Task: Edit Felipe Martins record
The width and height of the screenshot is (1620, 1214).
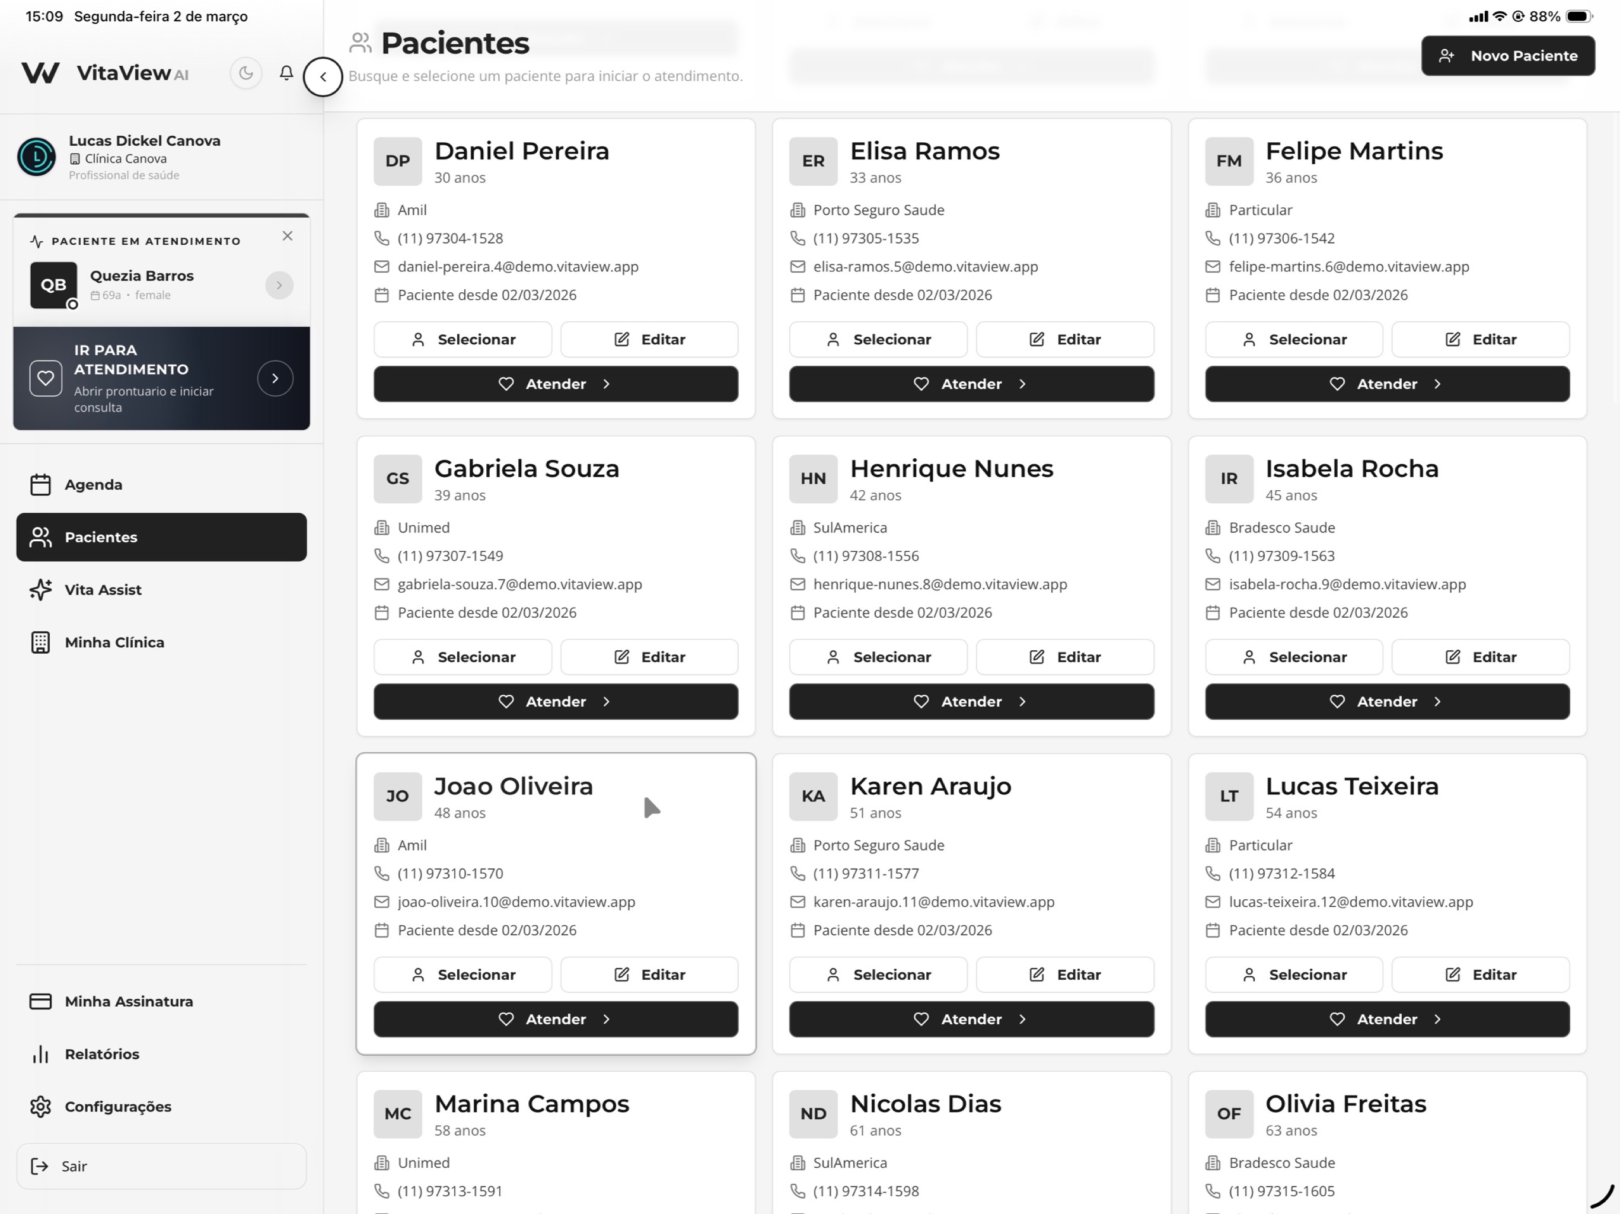Action: [1481, 340]
